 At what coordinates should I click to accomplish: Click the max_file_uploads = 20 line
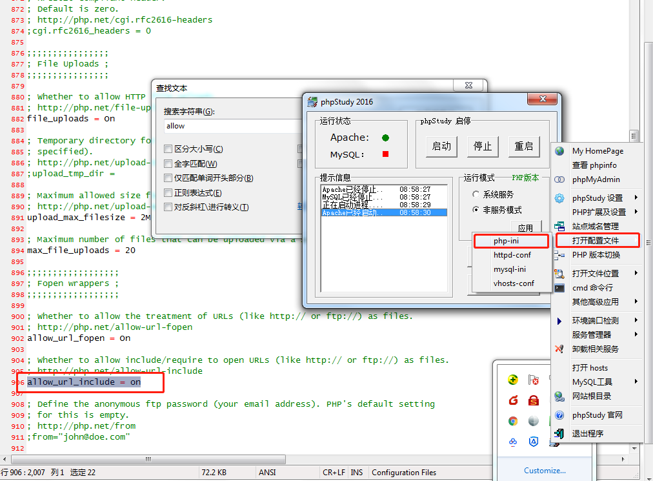tap(81, 251)
